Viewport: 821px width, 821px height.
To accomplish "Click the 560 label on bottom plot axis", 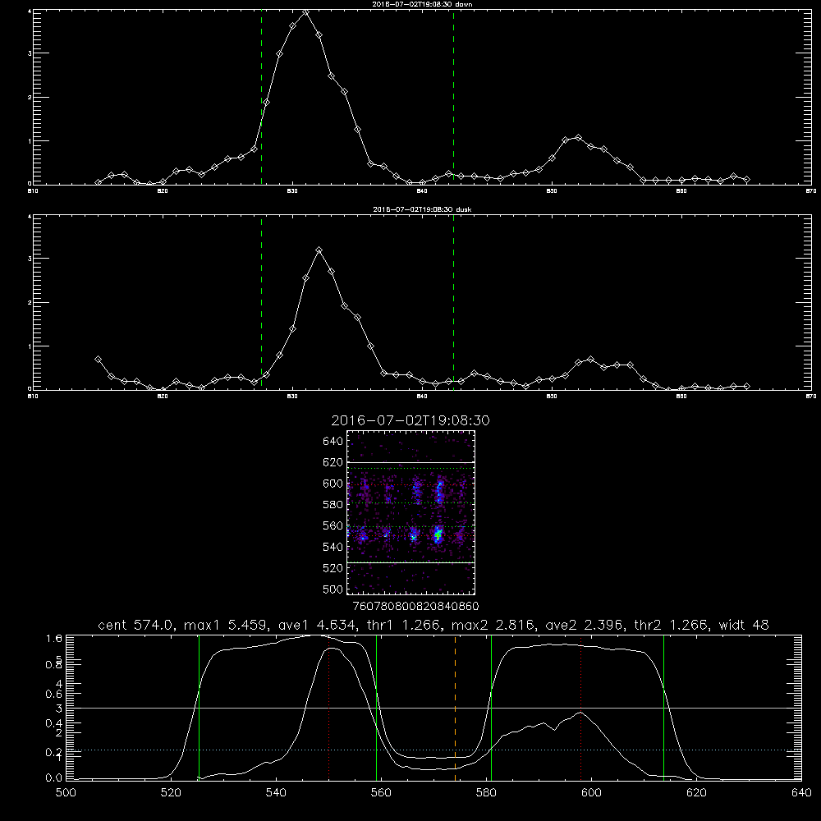I will [x=381, y=793].
